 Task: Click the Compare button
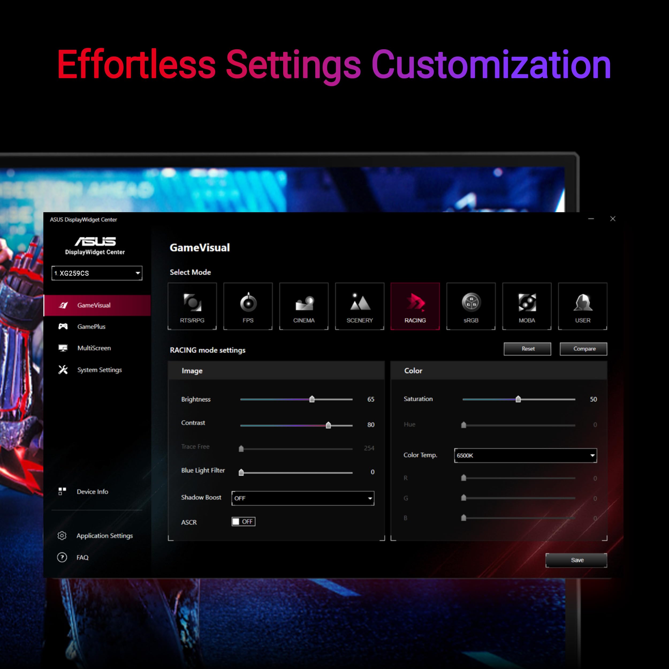583,349
